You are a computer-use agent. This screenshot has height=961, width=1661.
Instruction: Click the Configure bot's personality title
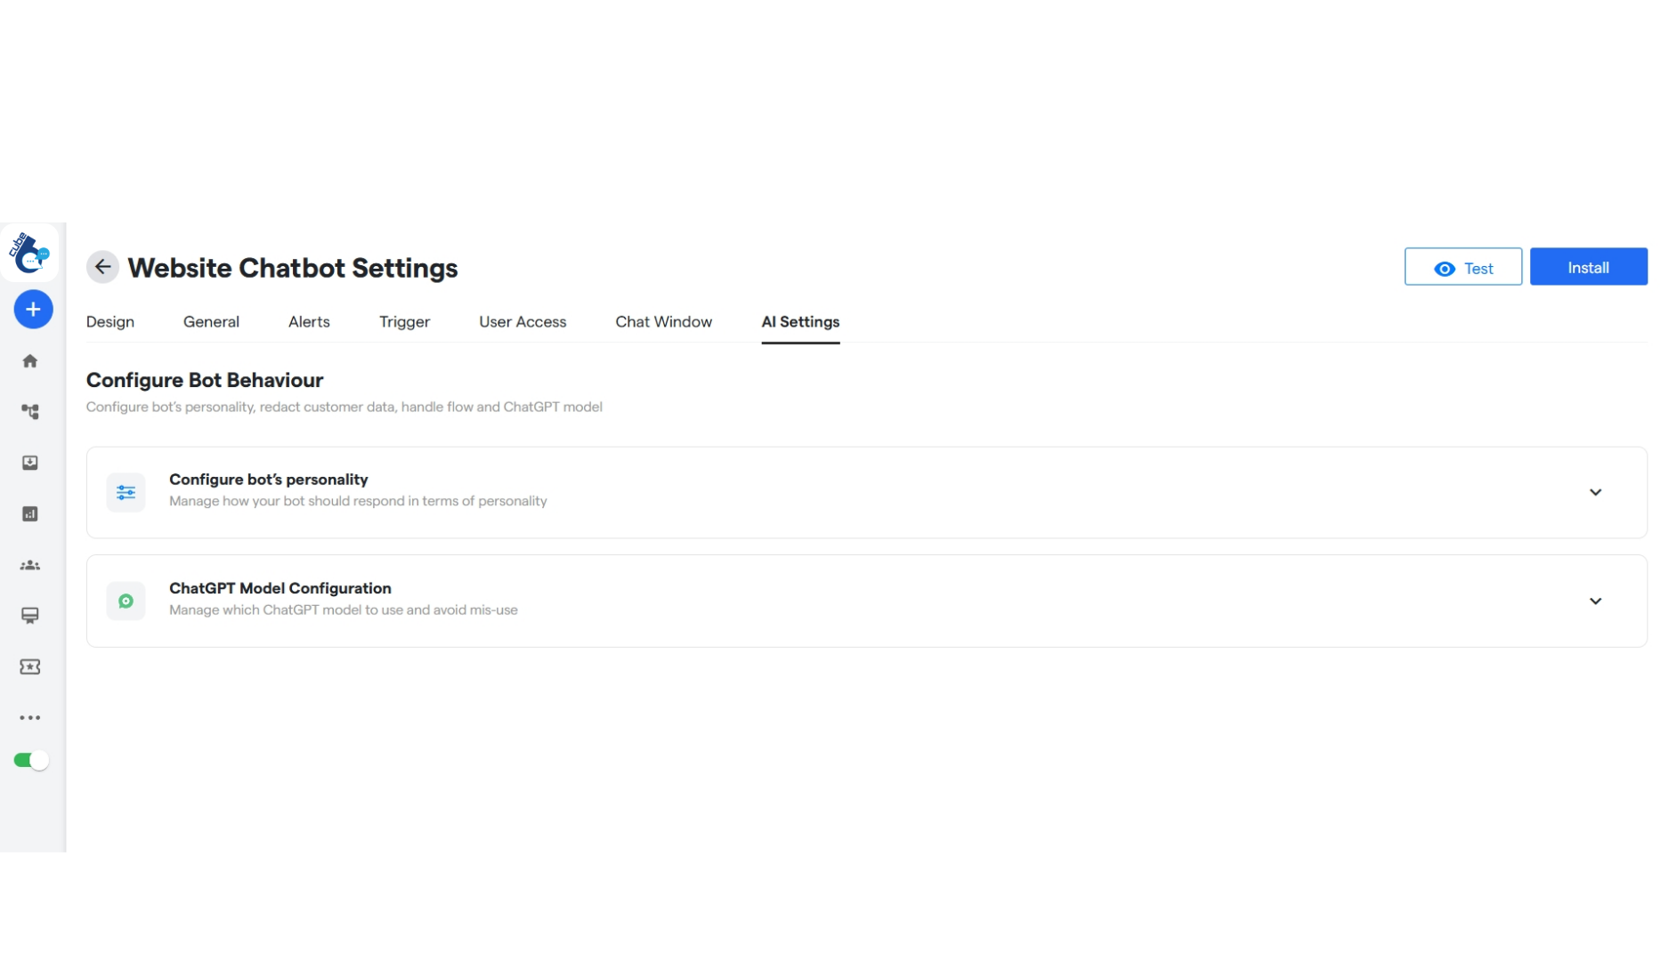[268, 480]
